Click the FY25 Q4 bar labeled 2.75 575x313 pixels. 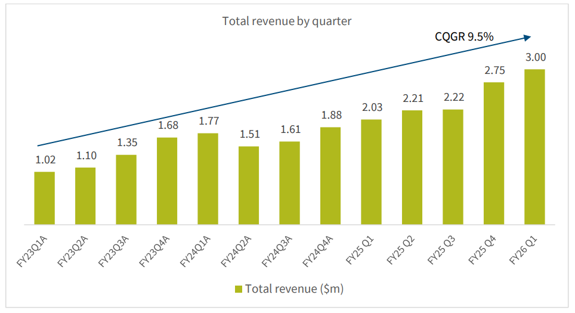(493, 154)
